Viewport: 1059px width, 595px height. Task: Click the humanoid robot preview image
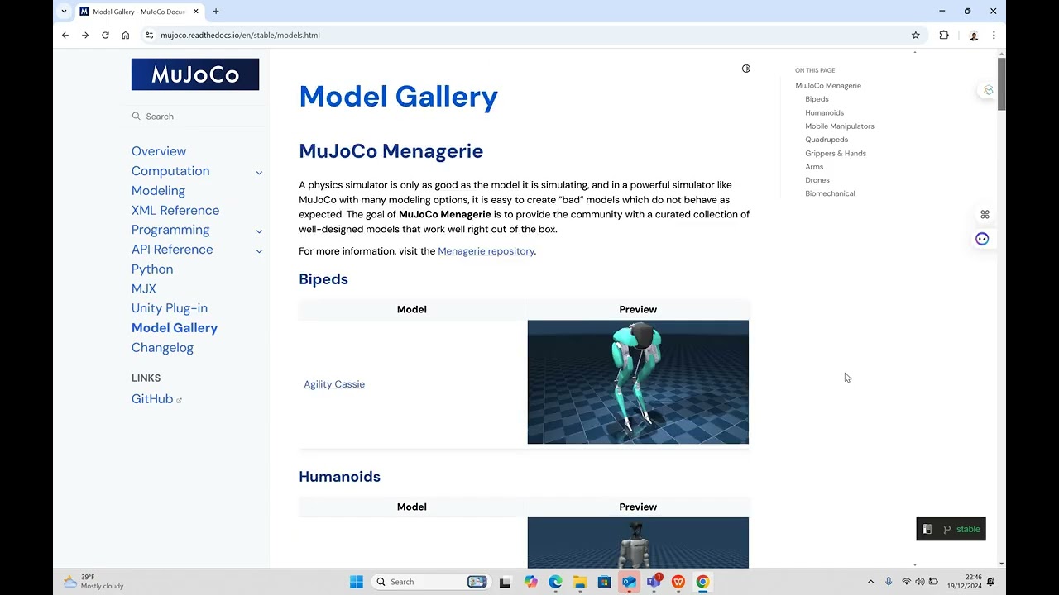(x=638, y=543)
